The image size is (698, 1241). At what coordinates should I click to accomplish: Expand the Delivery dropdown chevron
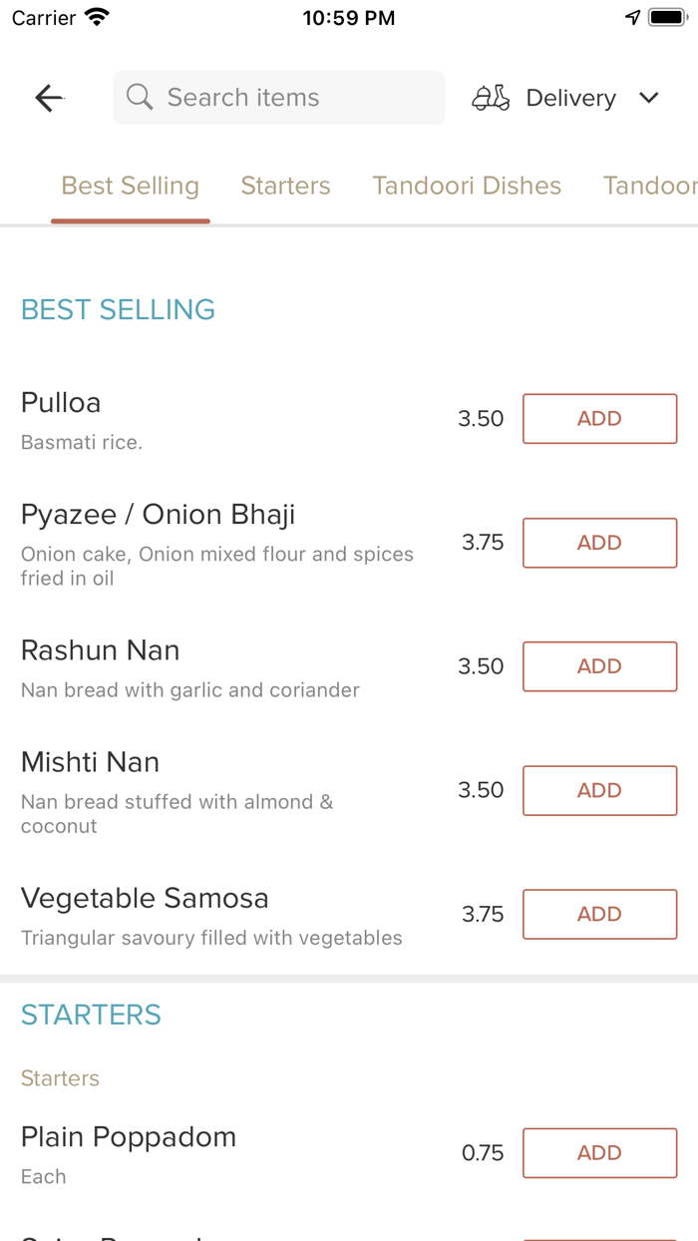(649, 98)
